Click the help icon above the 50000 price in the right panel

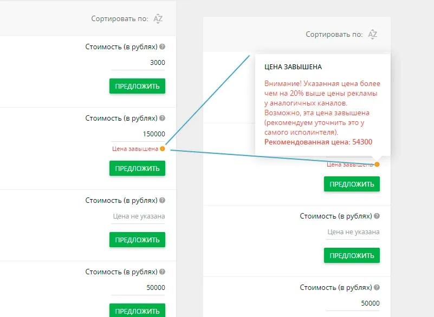[x=377, y=287]
